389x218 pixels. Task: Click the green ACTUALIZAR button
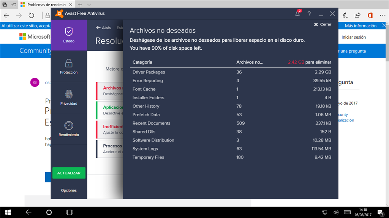pos(69,173)
